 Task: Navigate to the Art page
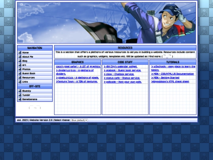click(35, 65)
